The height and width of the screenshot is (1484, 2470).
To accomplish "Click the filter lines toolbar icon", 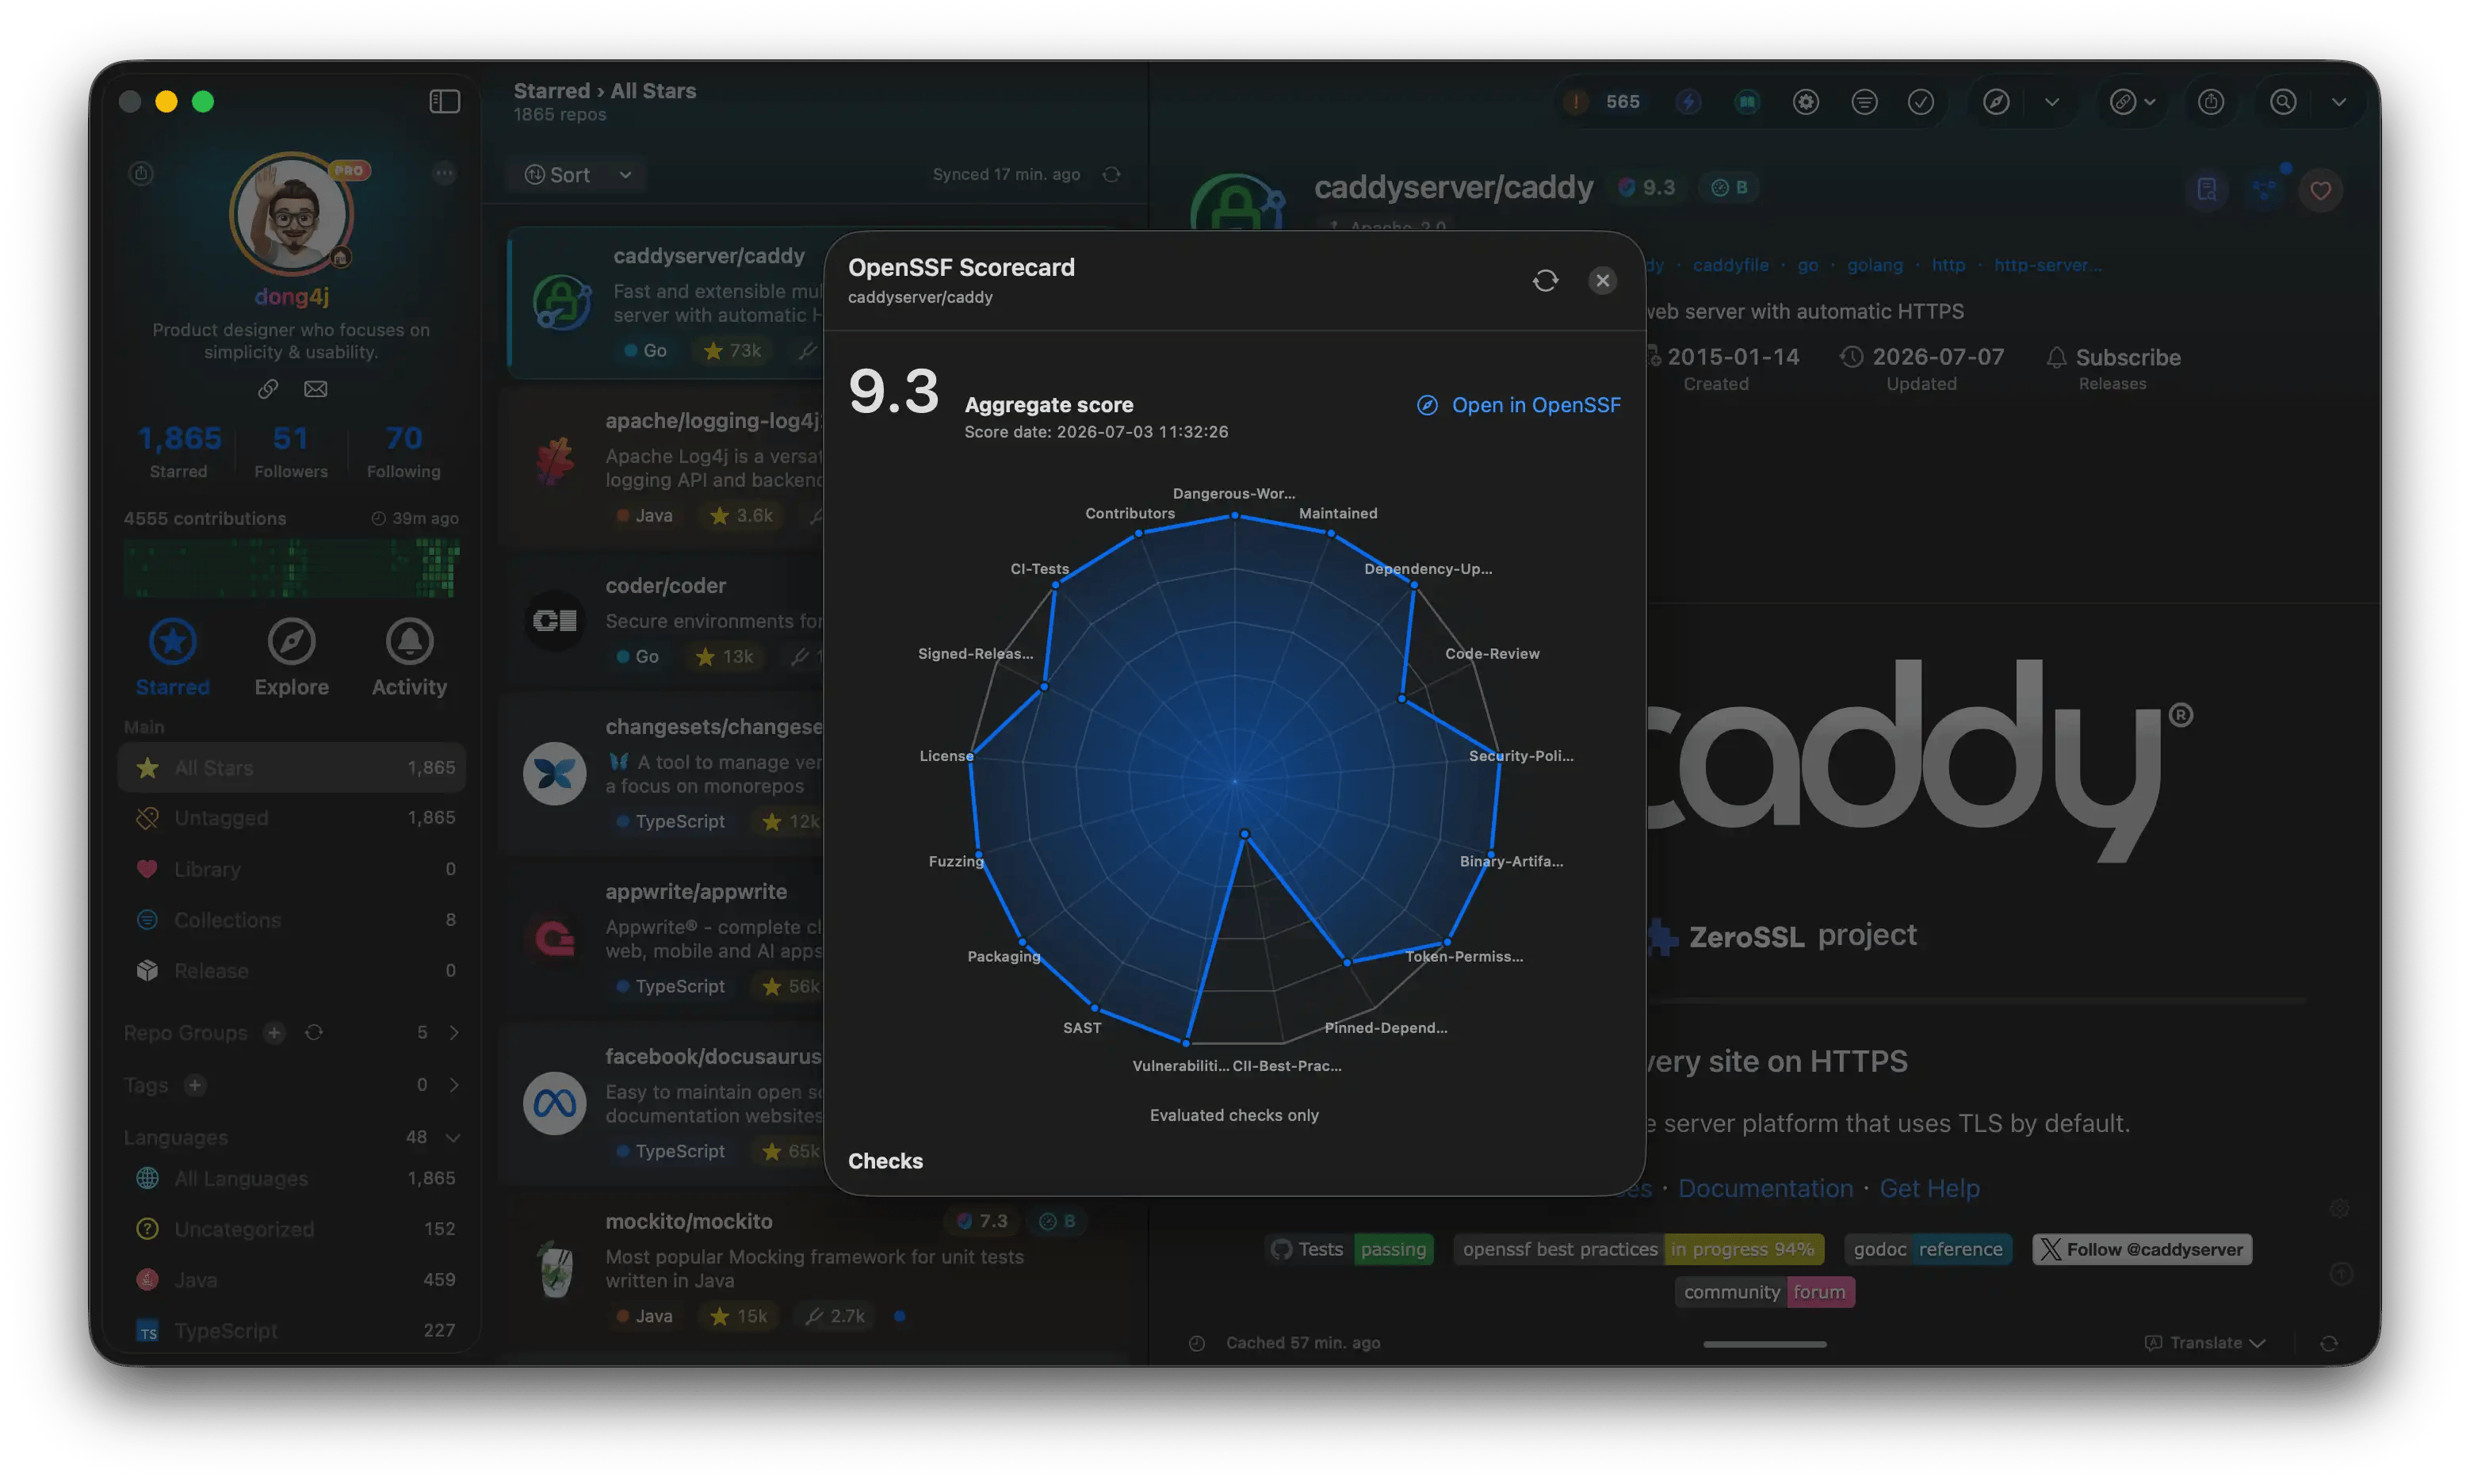I will (1864, 102).
